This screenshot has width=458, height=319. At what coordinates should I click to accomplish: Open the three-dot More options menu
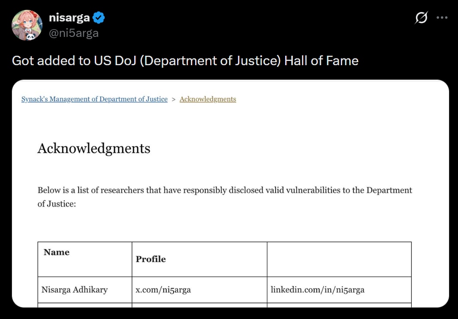pos(442,18)
